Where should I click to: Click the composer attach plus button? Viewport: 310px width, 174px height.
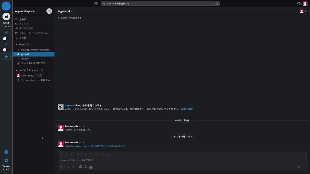(61, 167)
